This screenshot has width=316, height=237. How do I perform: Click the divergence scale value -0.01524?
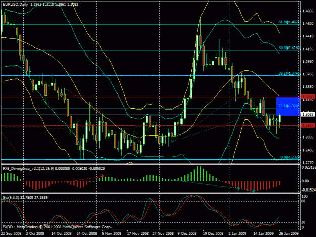tap(308, 190)
